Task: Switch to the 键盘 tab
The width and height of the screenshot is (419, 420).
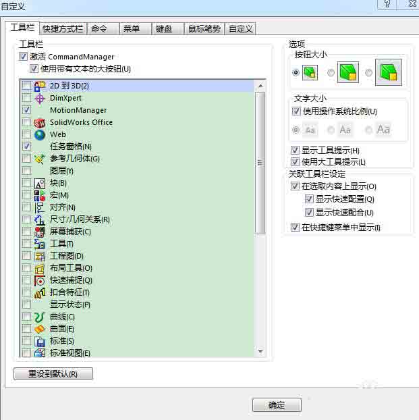Action: click(168, 28)
